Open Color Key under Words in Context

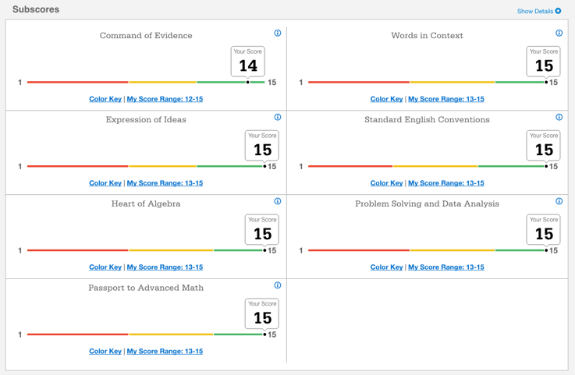click(x=386, y=99)
